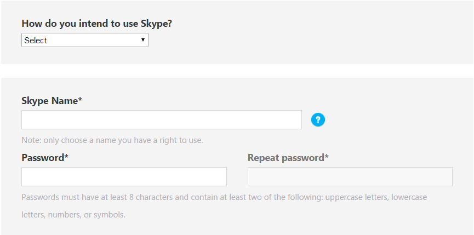Click the word "Note:" under Skype Name

point(31,140)
